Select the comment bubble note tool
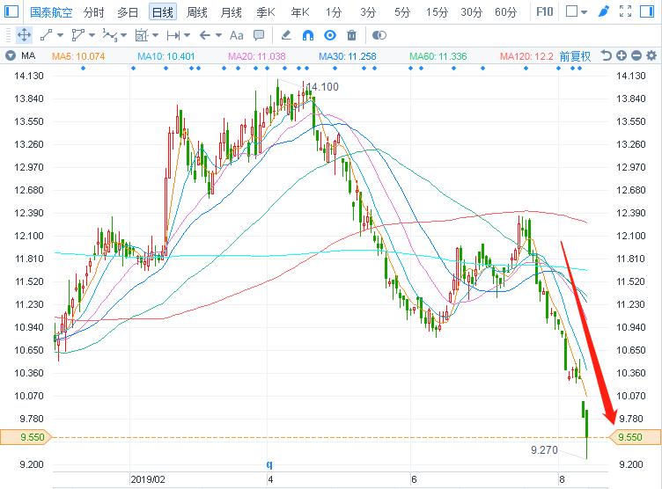The image size is (662, 489). pyautogui.click(x=259, y=35)
